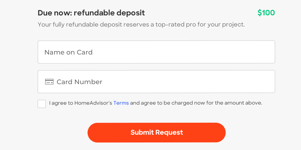Click the refundable deposit heading
301x150 pixels.
click(x=91, y=13)
